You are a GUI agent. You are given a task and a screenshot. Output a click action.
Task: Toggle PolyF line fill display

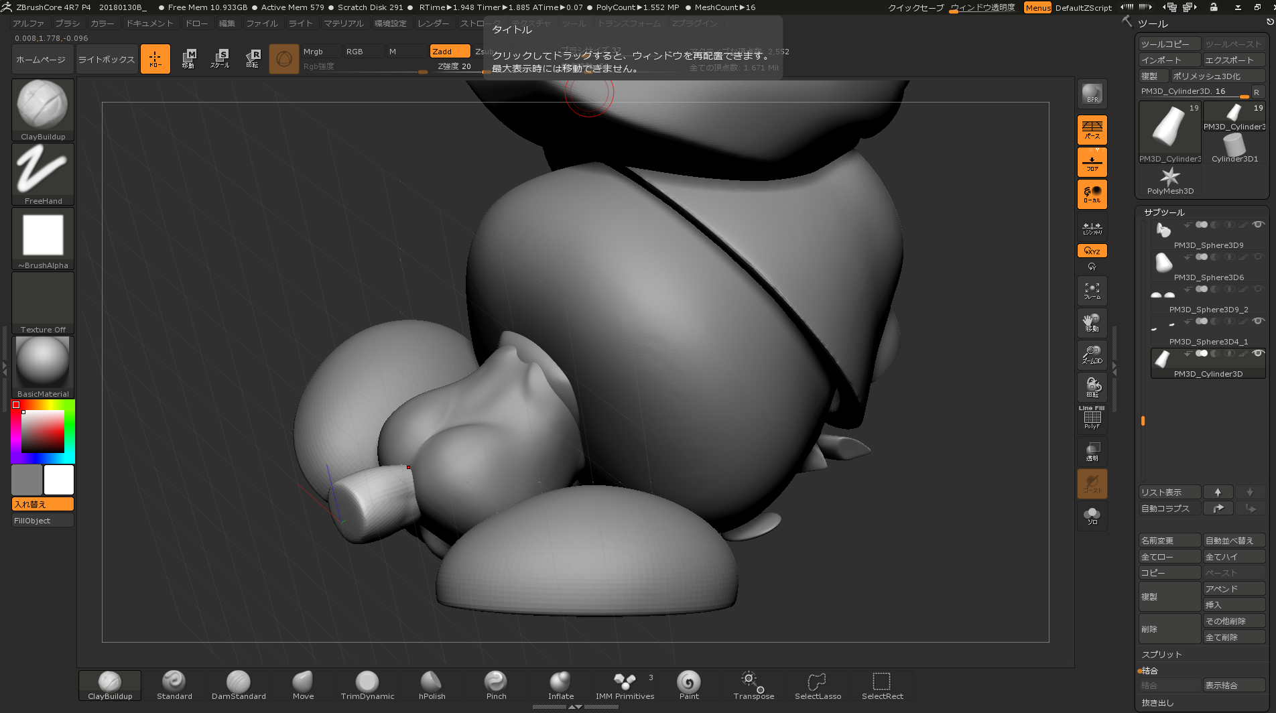tap(1092, 418)
